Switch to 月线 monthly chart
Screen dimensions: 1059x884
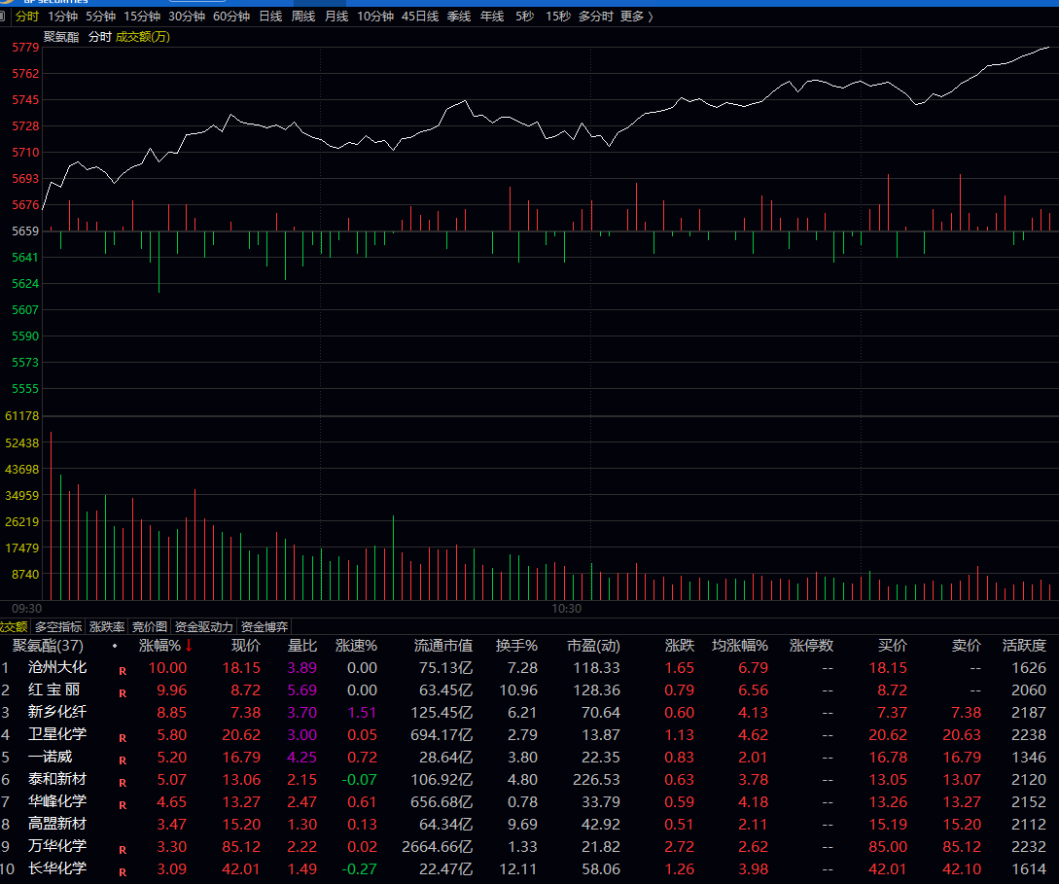tap(336, 17)
